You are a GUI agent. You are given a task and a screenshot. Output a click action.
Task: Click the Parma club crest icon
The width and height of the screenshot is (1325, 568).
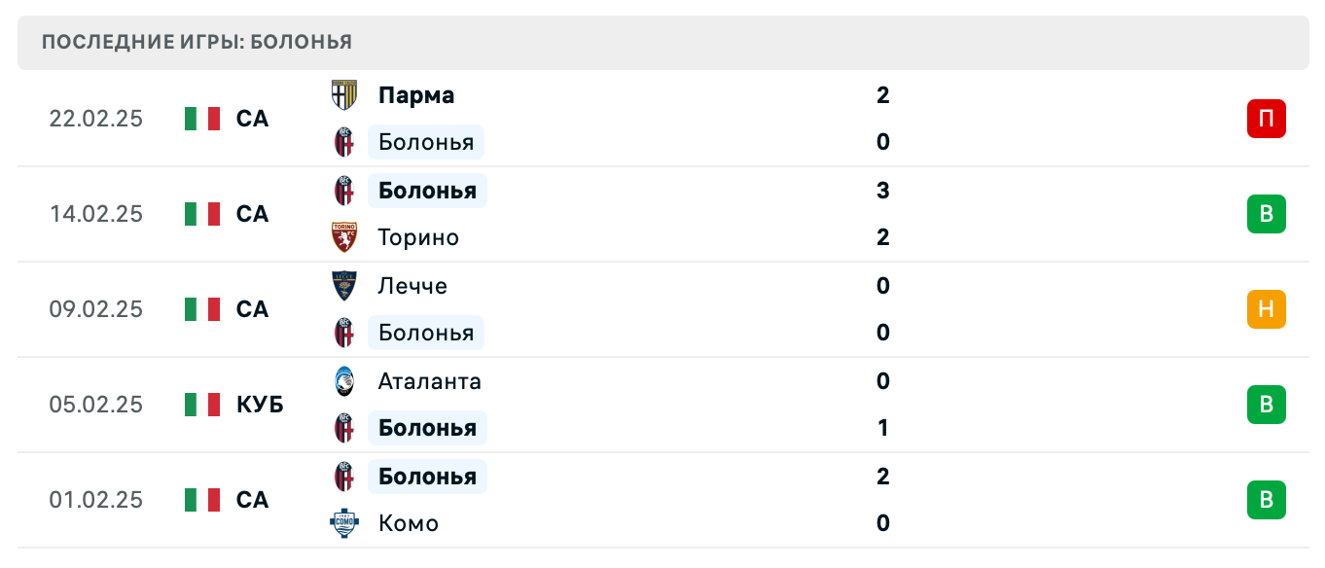344,93
